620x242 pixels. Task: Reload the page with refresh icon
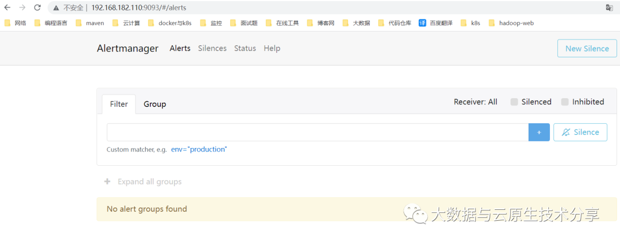coord(37,8)
